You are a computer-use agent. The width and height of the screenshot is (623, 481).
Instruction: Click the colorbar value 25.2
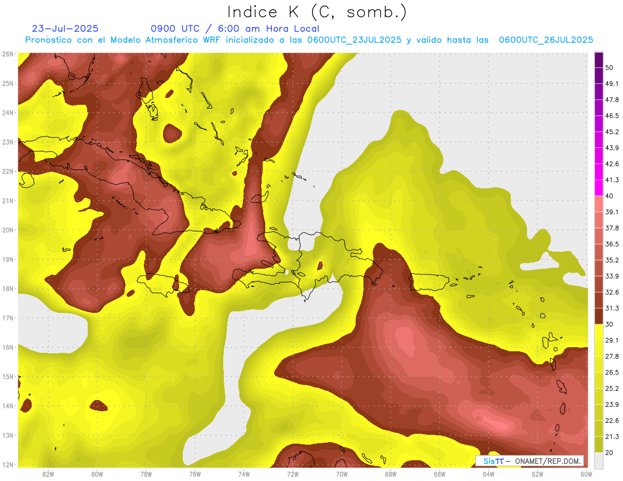pyautogui.click(x=612, y=388)
